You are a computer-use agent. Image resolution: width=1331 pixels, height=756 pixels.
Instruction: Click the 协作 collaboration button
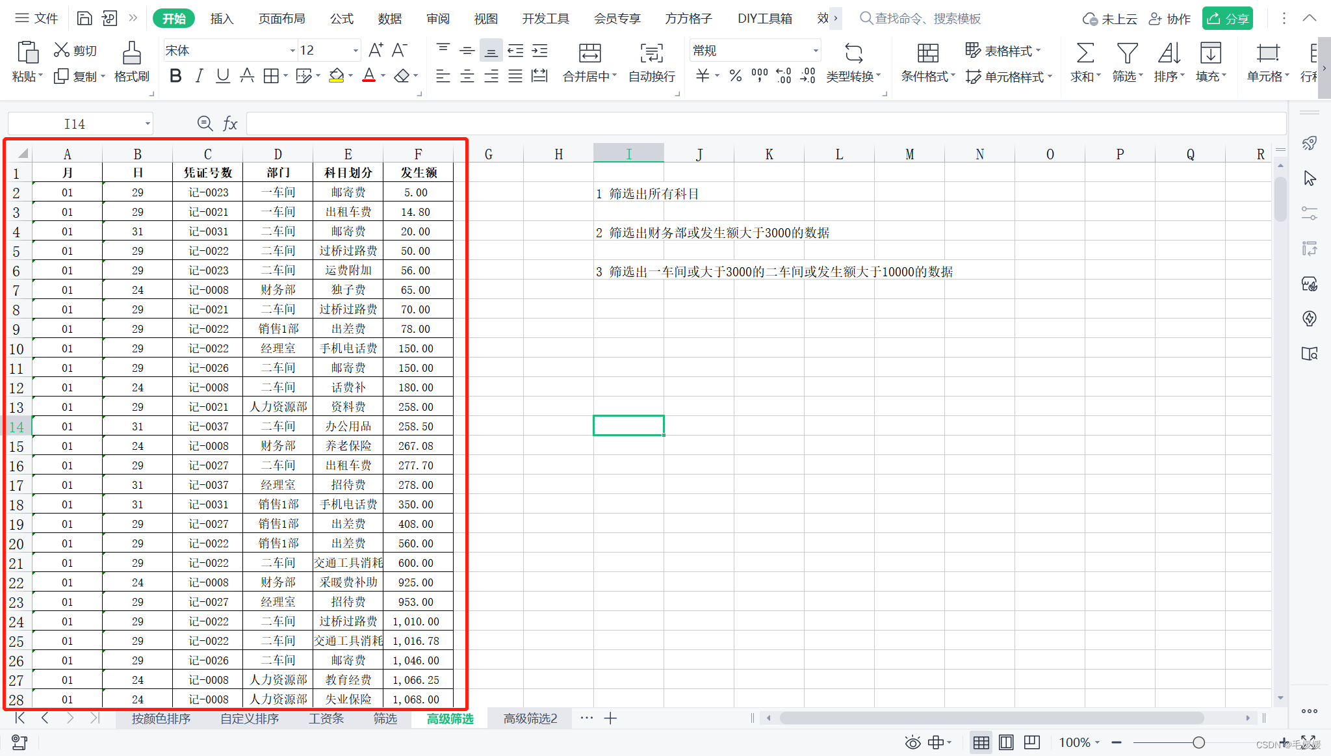pos(1170,18)
